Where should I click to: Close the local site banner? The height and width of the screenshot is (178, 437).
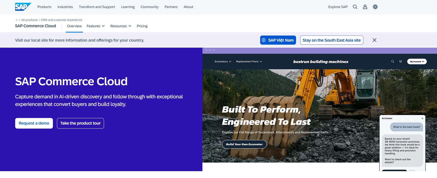[x=374, y=40]
